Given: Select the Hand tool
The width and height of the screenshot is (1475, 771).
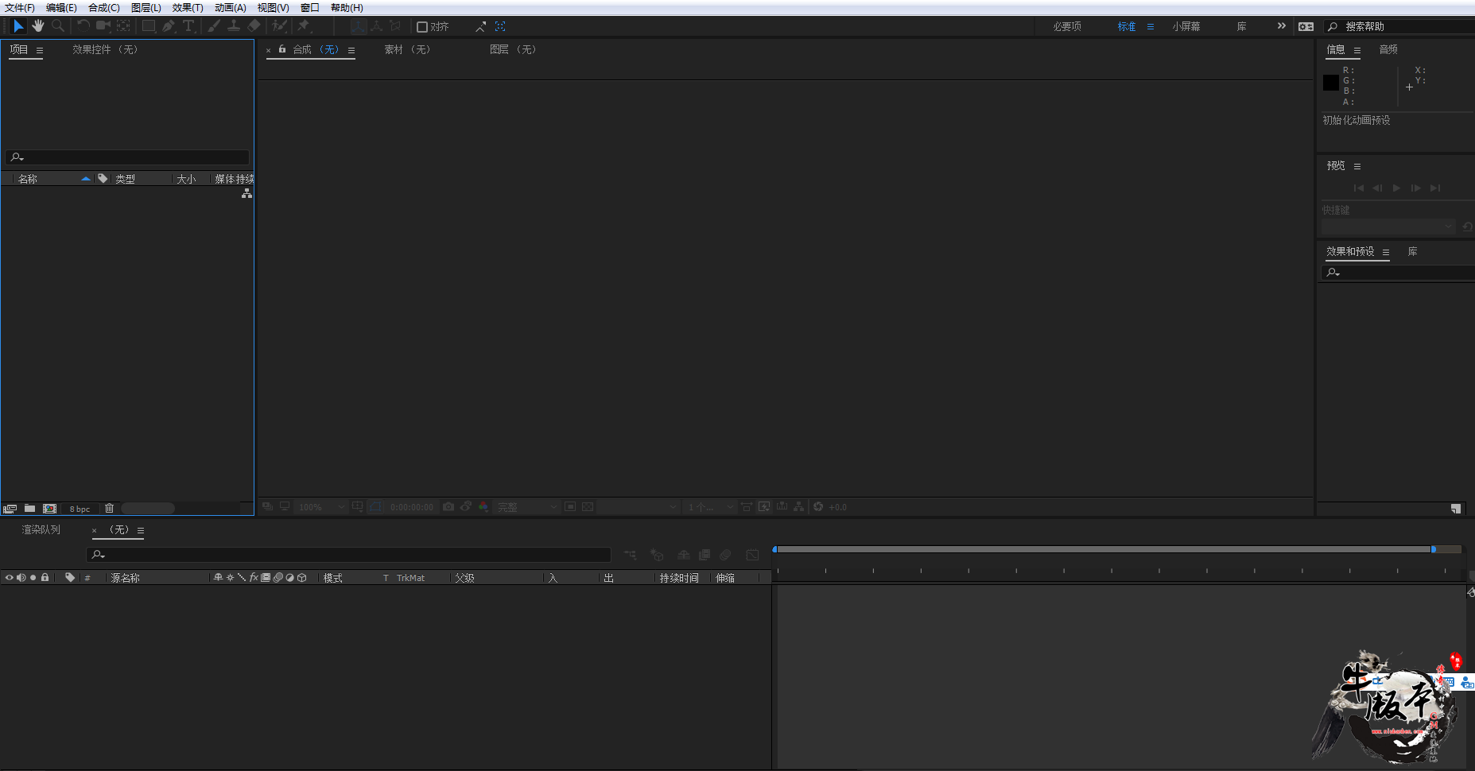Looking at the screenshot, I should [x=38, y=26].
